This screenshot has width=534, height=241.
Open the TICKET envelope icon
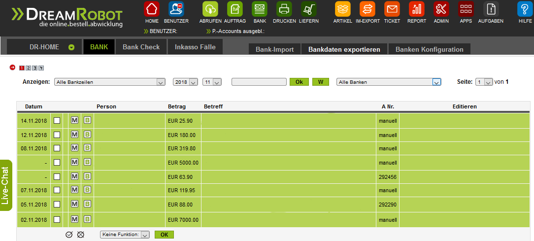(x=392, y=9)
